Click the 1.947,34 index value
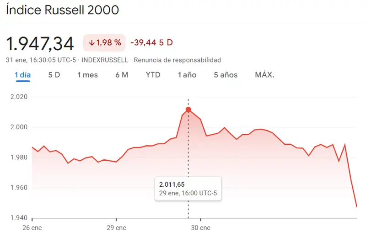The height and width of the screenshot is (236, 366). coord(40,43)
